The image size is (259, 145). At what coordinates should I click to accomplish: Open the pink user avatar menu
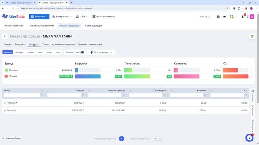point(252,17)
